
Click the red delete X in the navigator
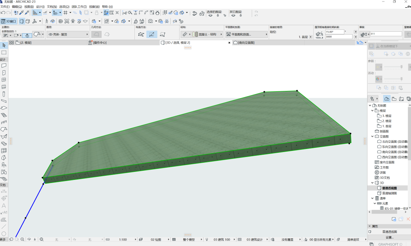click(x=408, y=219)
